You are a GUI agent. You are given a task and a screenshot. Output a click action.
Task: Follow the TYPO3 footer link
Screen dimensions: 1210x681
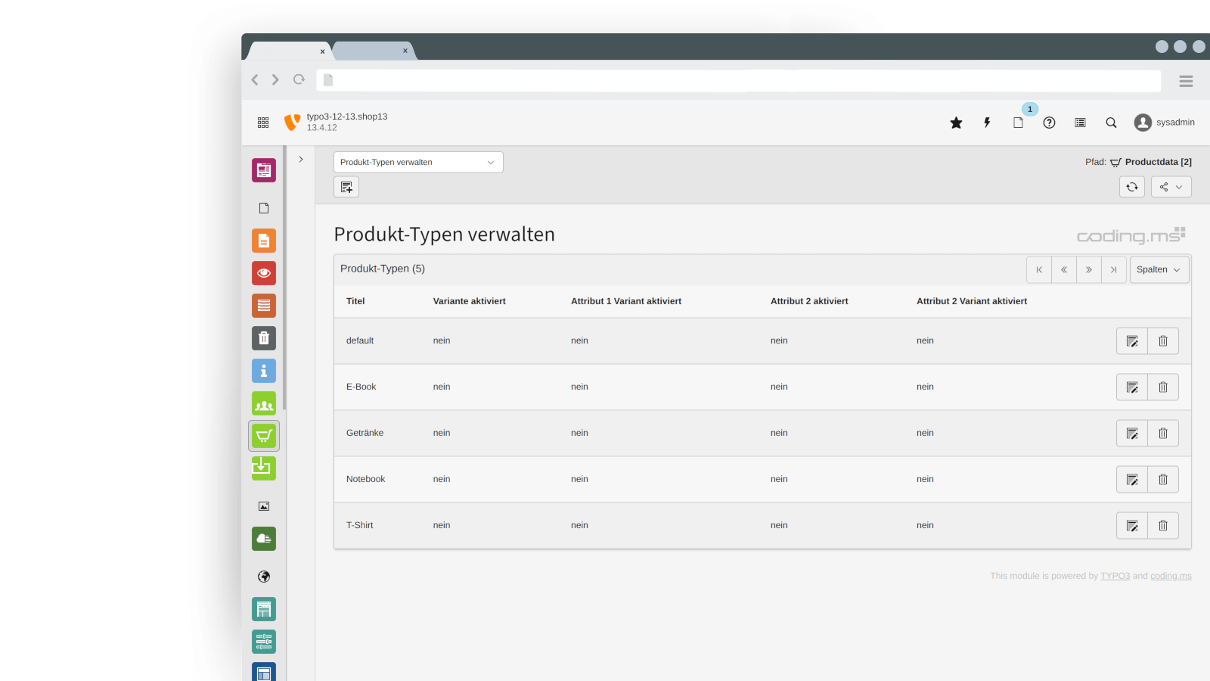click(1115, 576)
